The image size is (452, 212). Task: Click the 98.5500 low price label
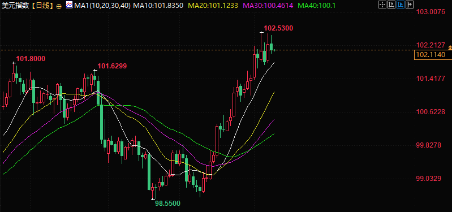point(168,204)
